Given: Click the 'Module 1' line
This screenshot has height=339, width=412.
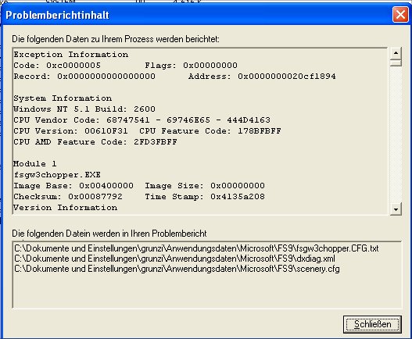Looking at the screenshot, I should click(x=35, y=164).
